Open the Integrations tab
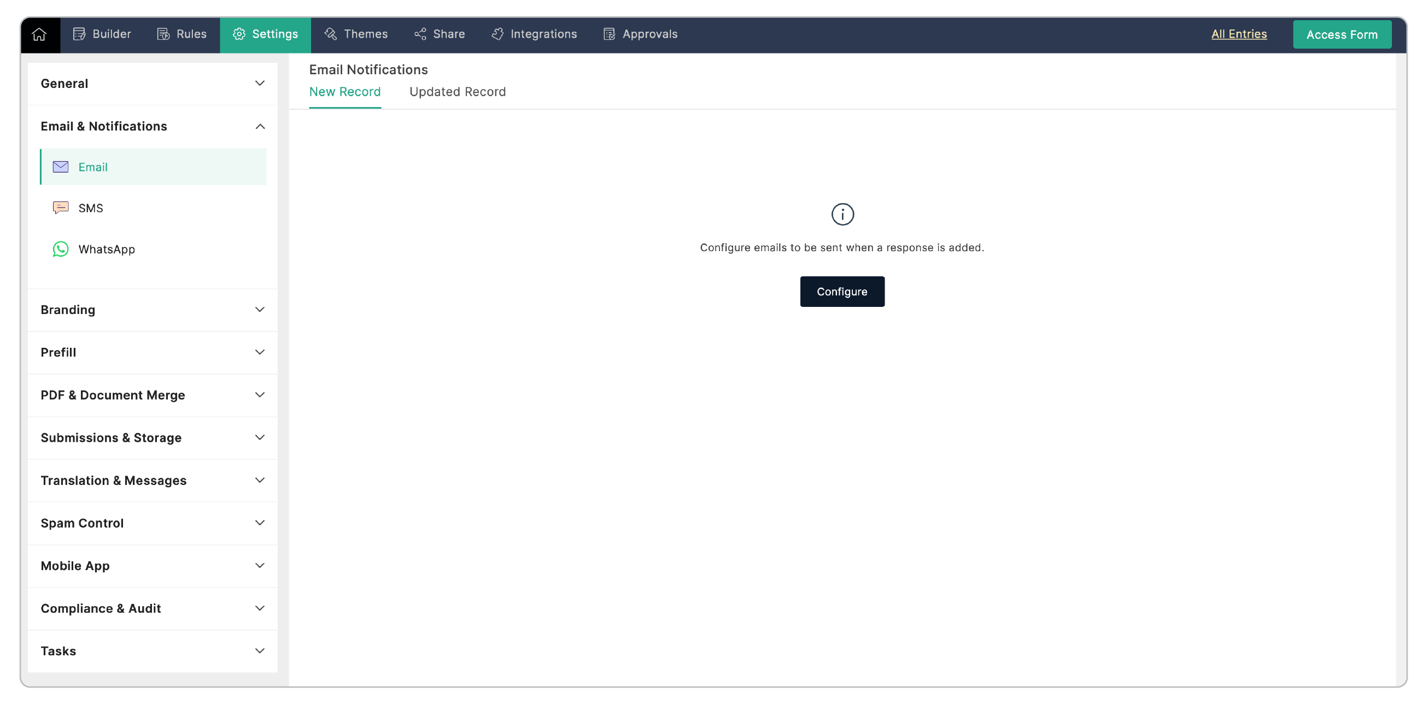This screenshot has height=705, width=1428. pos(534,34)
